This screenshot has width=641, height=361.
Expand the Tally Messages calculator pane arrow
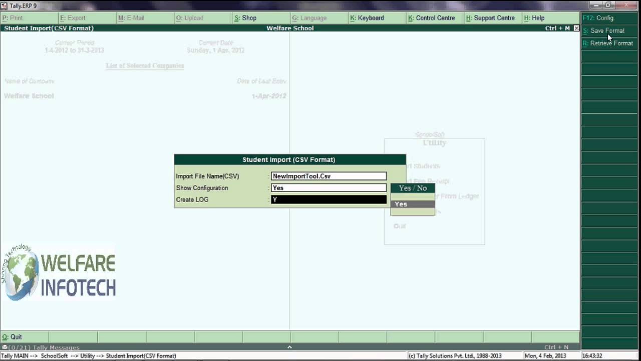pyautogui.click(x=289, y=347)
